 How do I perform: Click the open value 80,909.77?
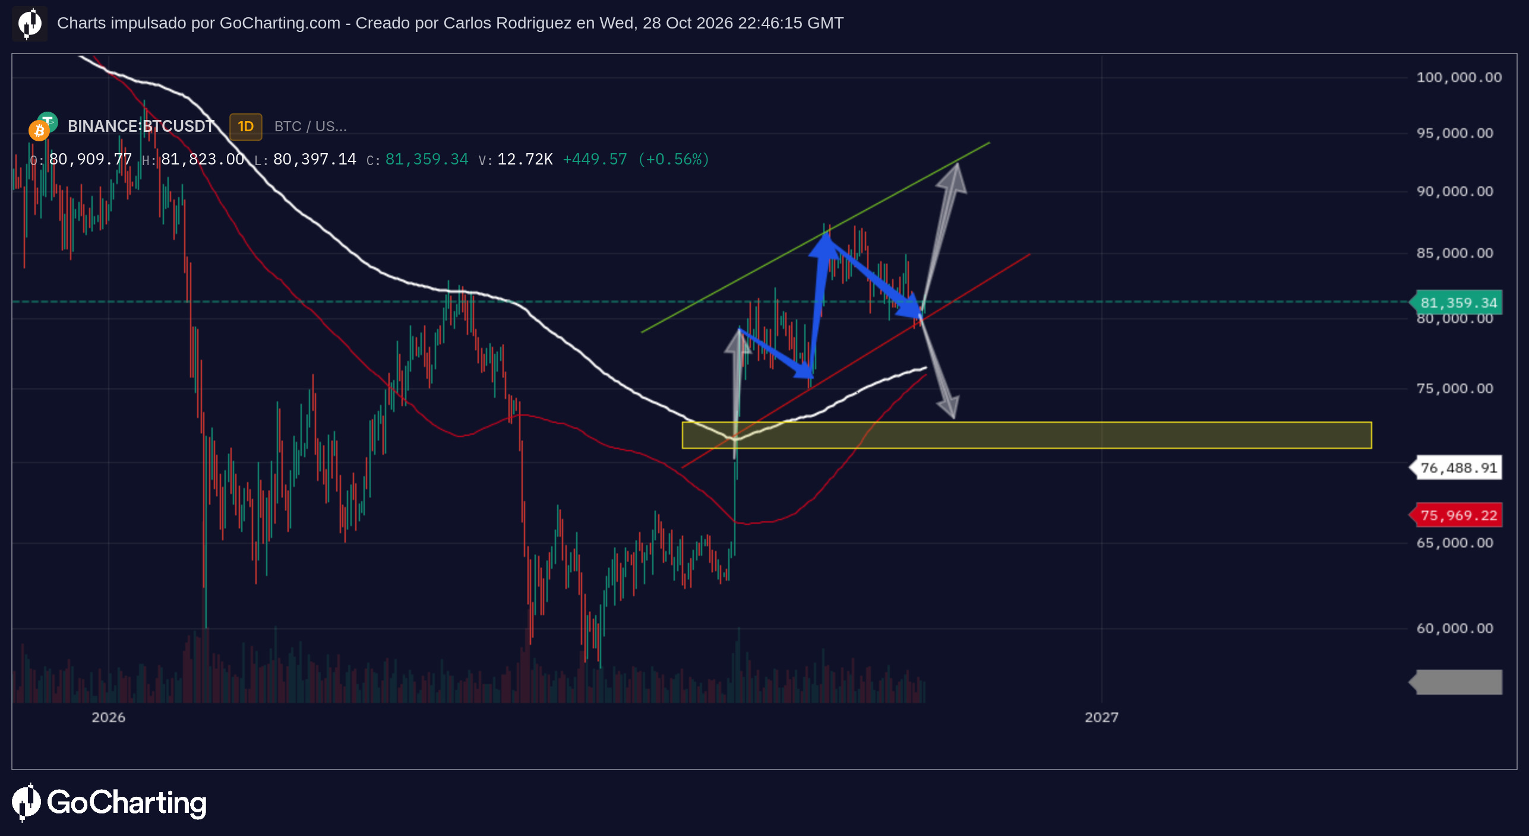[90, 159]
